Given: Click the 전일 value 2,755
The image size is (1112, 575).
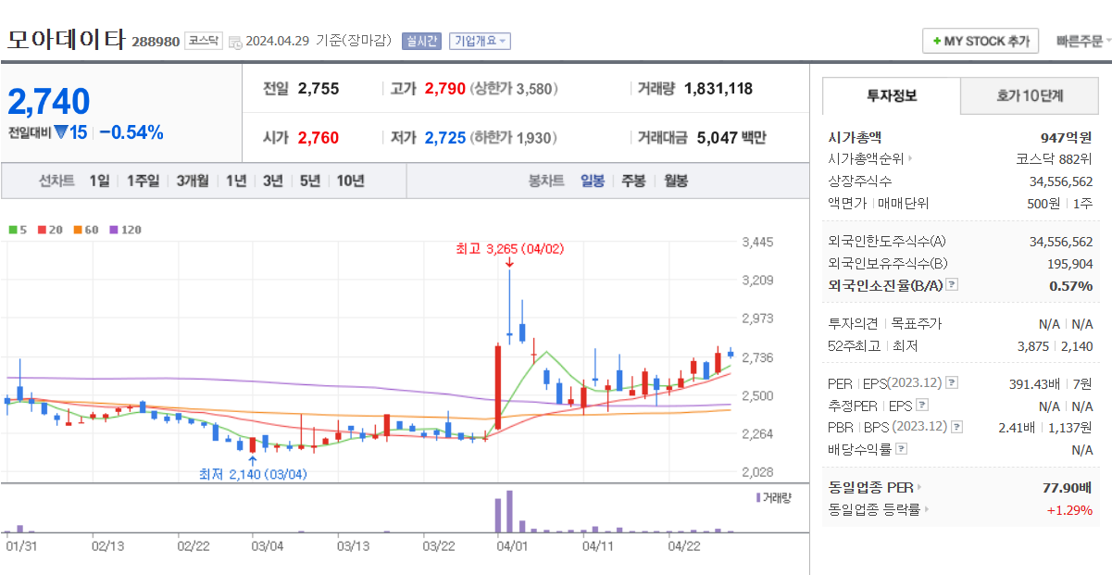Looking at the screenshot, I should click(319, 89).
